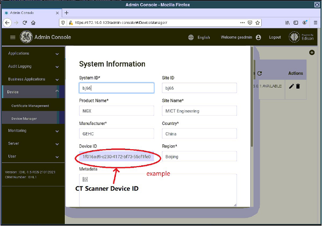Click the trash delete icon under Actions
Viewport: 322px width, 226px height.
[x=298, y=86]
